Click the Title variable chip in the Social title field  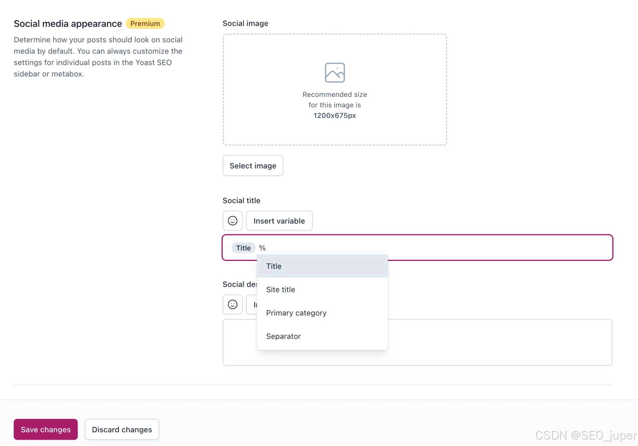pyautogui.click(x=243, y=248)
